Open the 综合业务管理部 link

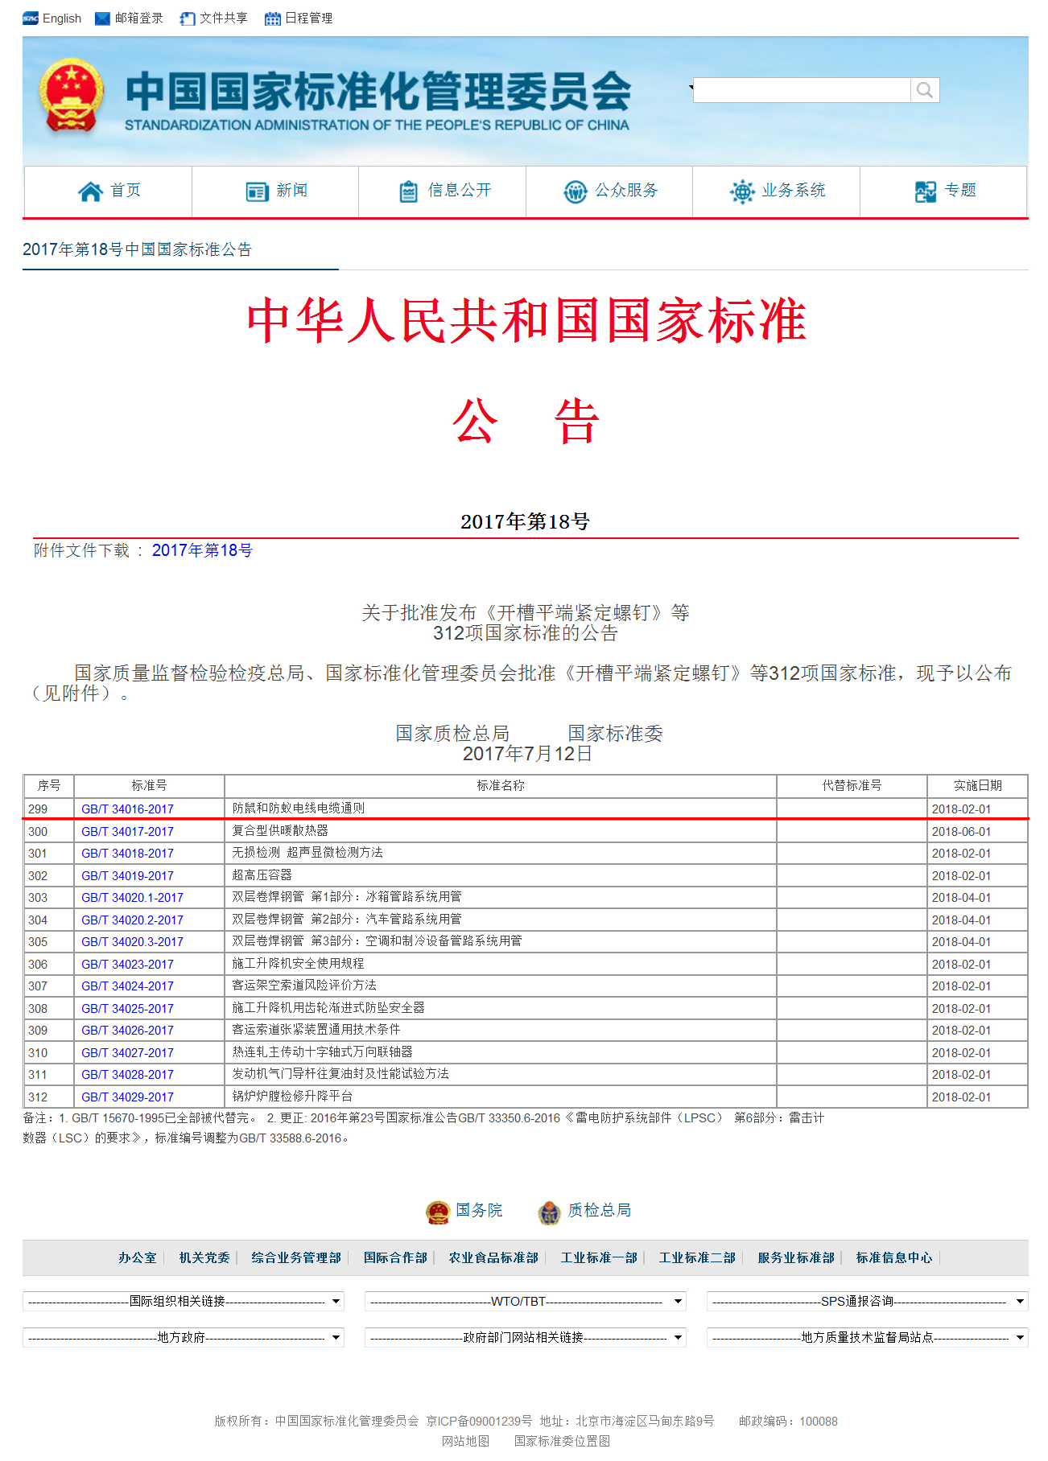(296, 1257)
